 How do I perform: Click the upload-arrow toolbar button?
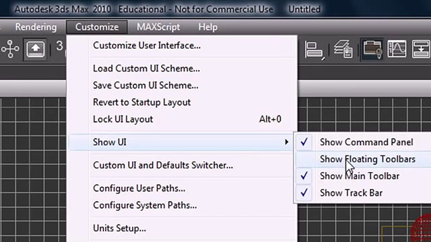(35, 49)
